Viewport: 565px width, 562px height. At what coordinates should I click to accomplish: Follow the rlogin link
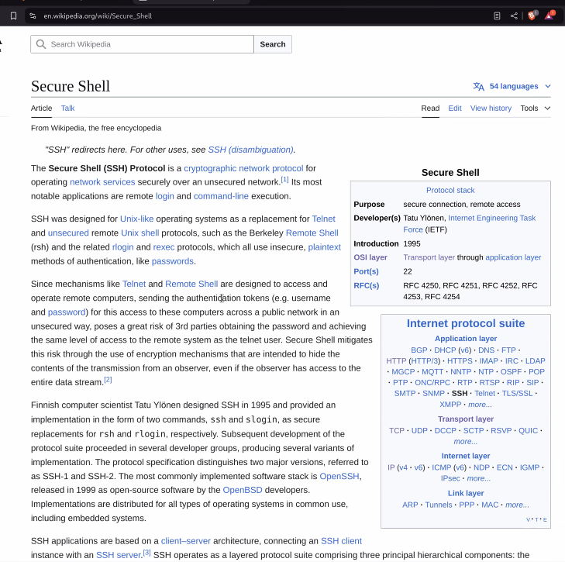(123, 247)
